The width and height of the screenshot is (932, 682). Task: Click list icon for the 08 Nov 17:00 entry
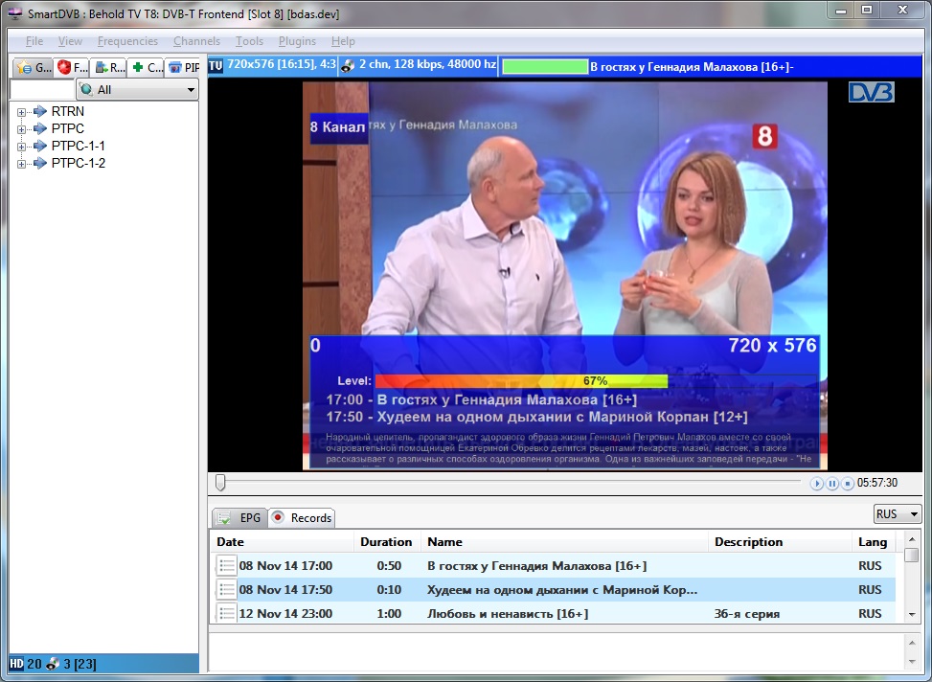coord(227,566)
